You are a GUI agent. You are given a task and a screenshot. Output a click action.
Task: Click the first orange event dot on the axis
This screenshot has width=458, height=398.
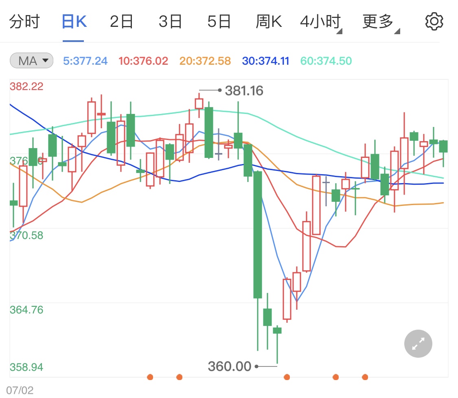point(150,377)
